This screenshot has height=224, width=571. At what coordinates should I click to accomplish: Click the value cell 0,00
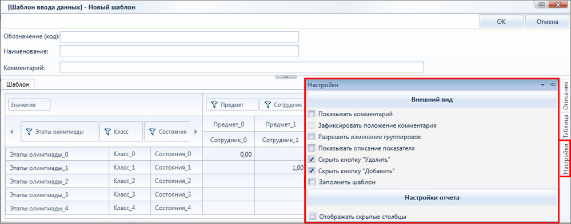[229, 154]
